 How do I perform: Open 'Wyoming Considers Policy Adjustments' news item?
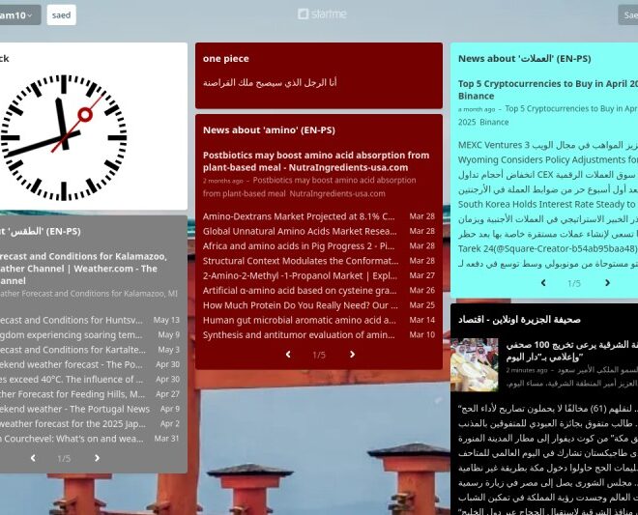pos(548,159)
